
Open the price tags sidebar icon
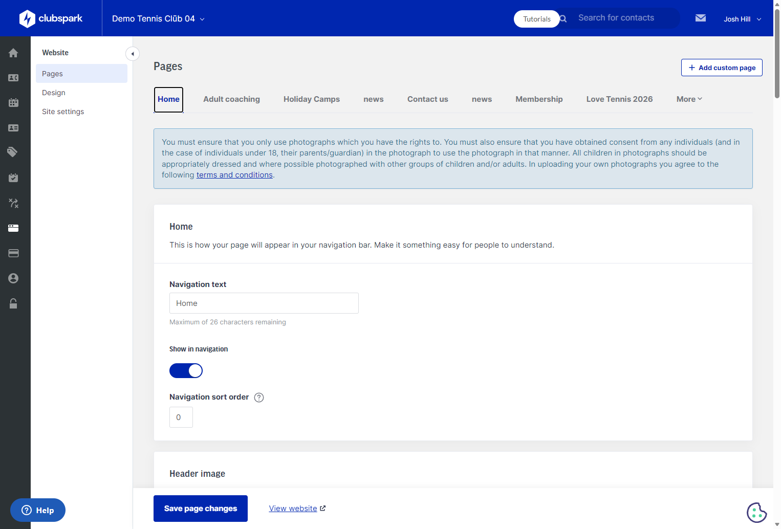pyautogui.click(x=13, y=152)
